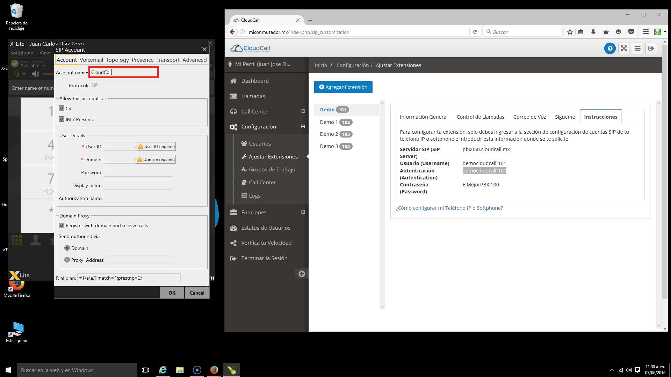This screenshot has width=671, height=377.
Task: Go to Firefox home icon
Action: coord(606,32)
